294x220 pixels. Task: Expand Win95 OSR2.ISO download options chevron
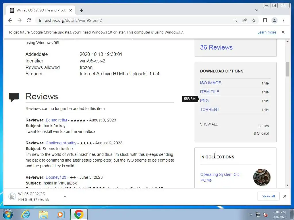(65, 197)
